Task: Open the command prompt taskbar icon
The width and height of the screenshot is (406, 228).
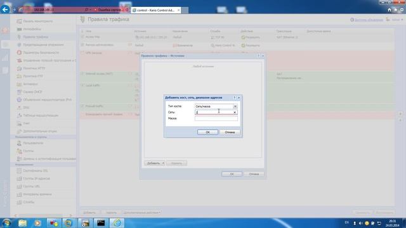Action: pyautogui.click(x=101, y=223)
